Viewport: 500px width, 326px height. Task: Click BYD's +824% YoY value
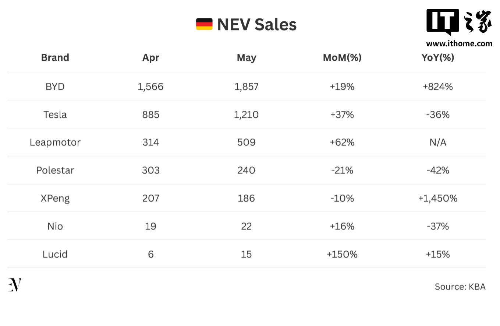438,86
